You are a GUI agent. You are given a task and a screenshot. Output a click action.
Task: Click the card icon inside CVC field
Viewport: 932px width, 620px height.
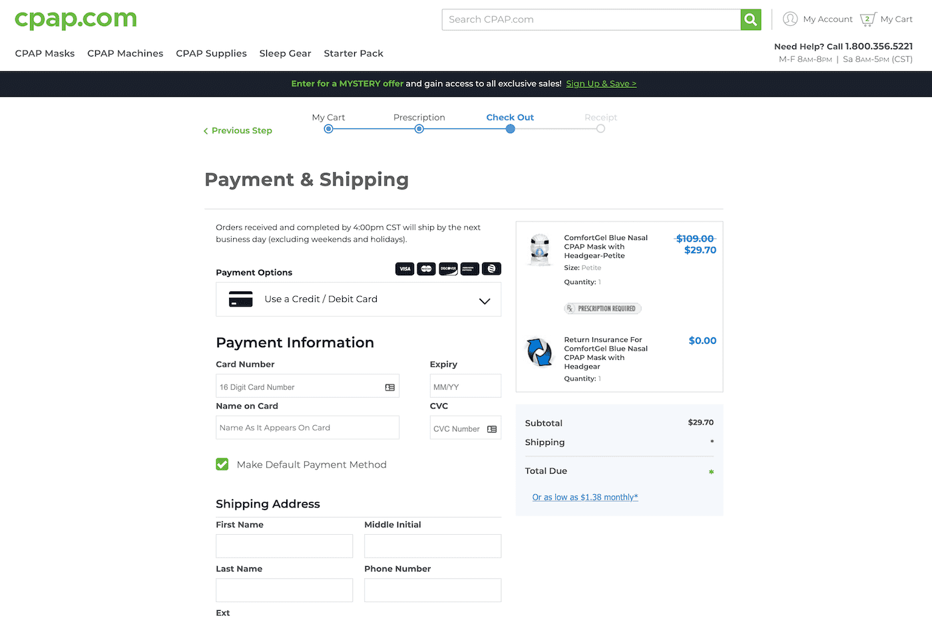tap(492, 429)
